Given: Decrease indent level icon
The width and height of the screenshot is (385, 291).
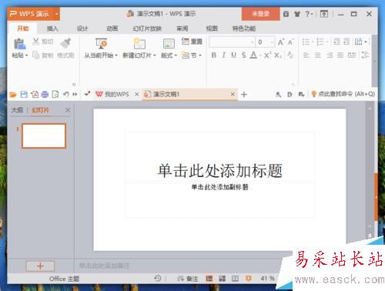Looking at the screenshot, I should [x=336, y=42].
